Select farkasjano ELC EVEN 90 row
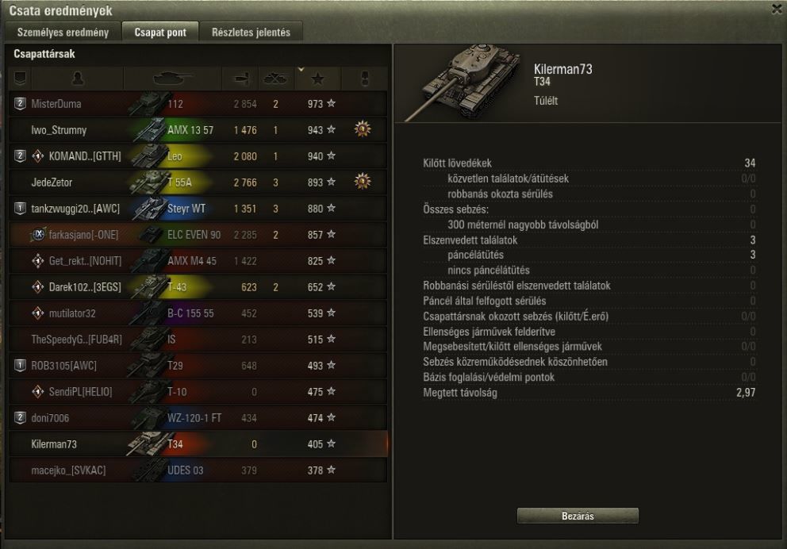 click(198, 235)
